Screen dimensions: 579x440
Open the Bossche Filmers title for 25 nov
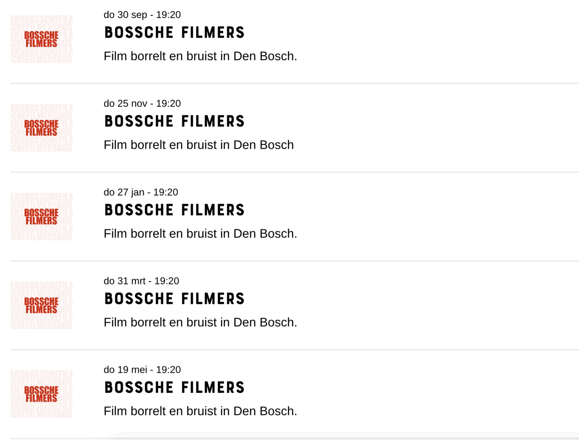pyautogui.click(x=174, y=121)
